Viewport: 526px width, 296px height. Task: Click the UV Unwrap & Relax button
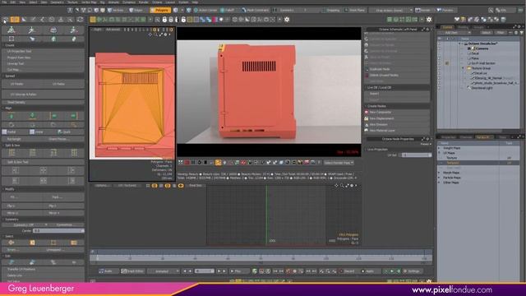pyautogui.click(x=43, y=95)
